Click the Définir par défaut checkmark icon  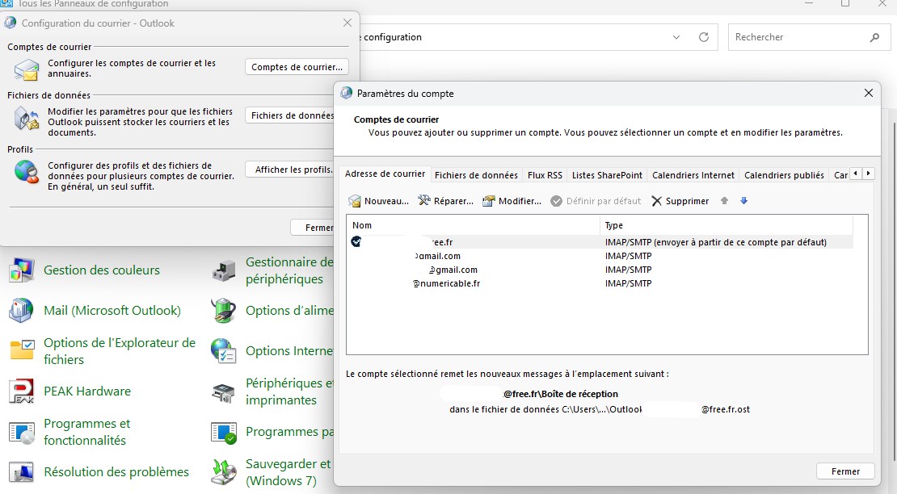click(x=556, y=201)
